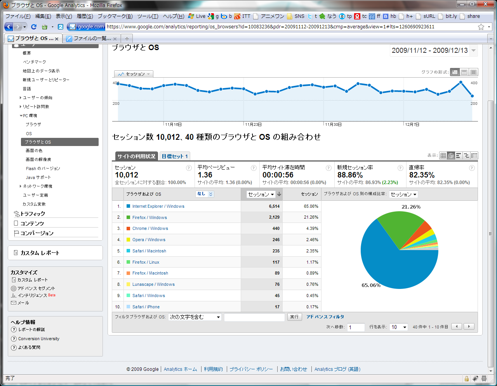The image size is (497, 386).
Task: Open Conversion University help link
Action: pos(39,339)
